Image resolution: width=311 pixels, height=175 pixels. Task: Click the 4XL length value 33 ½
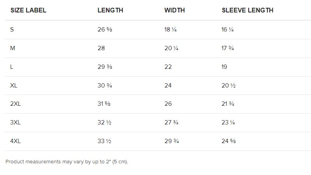(x=104, y=141)
